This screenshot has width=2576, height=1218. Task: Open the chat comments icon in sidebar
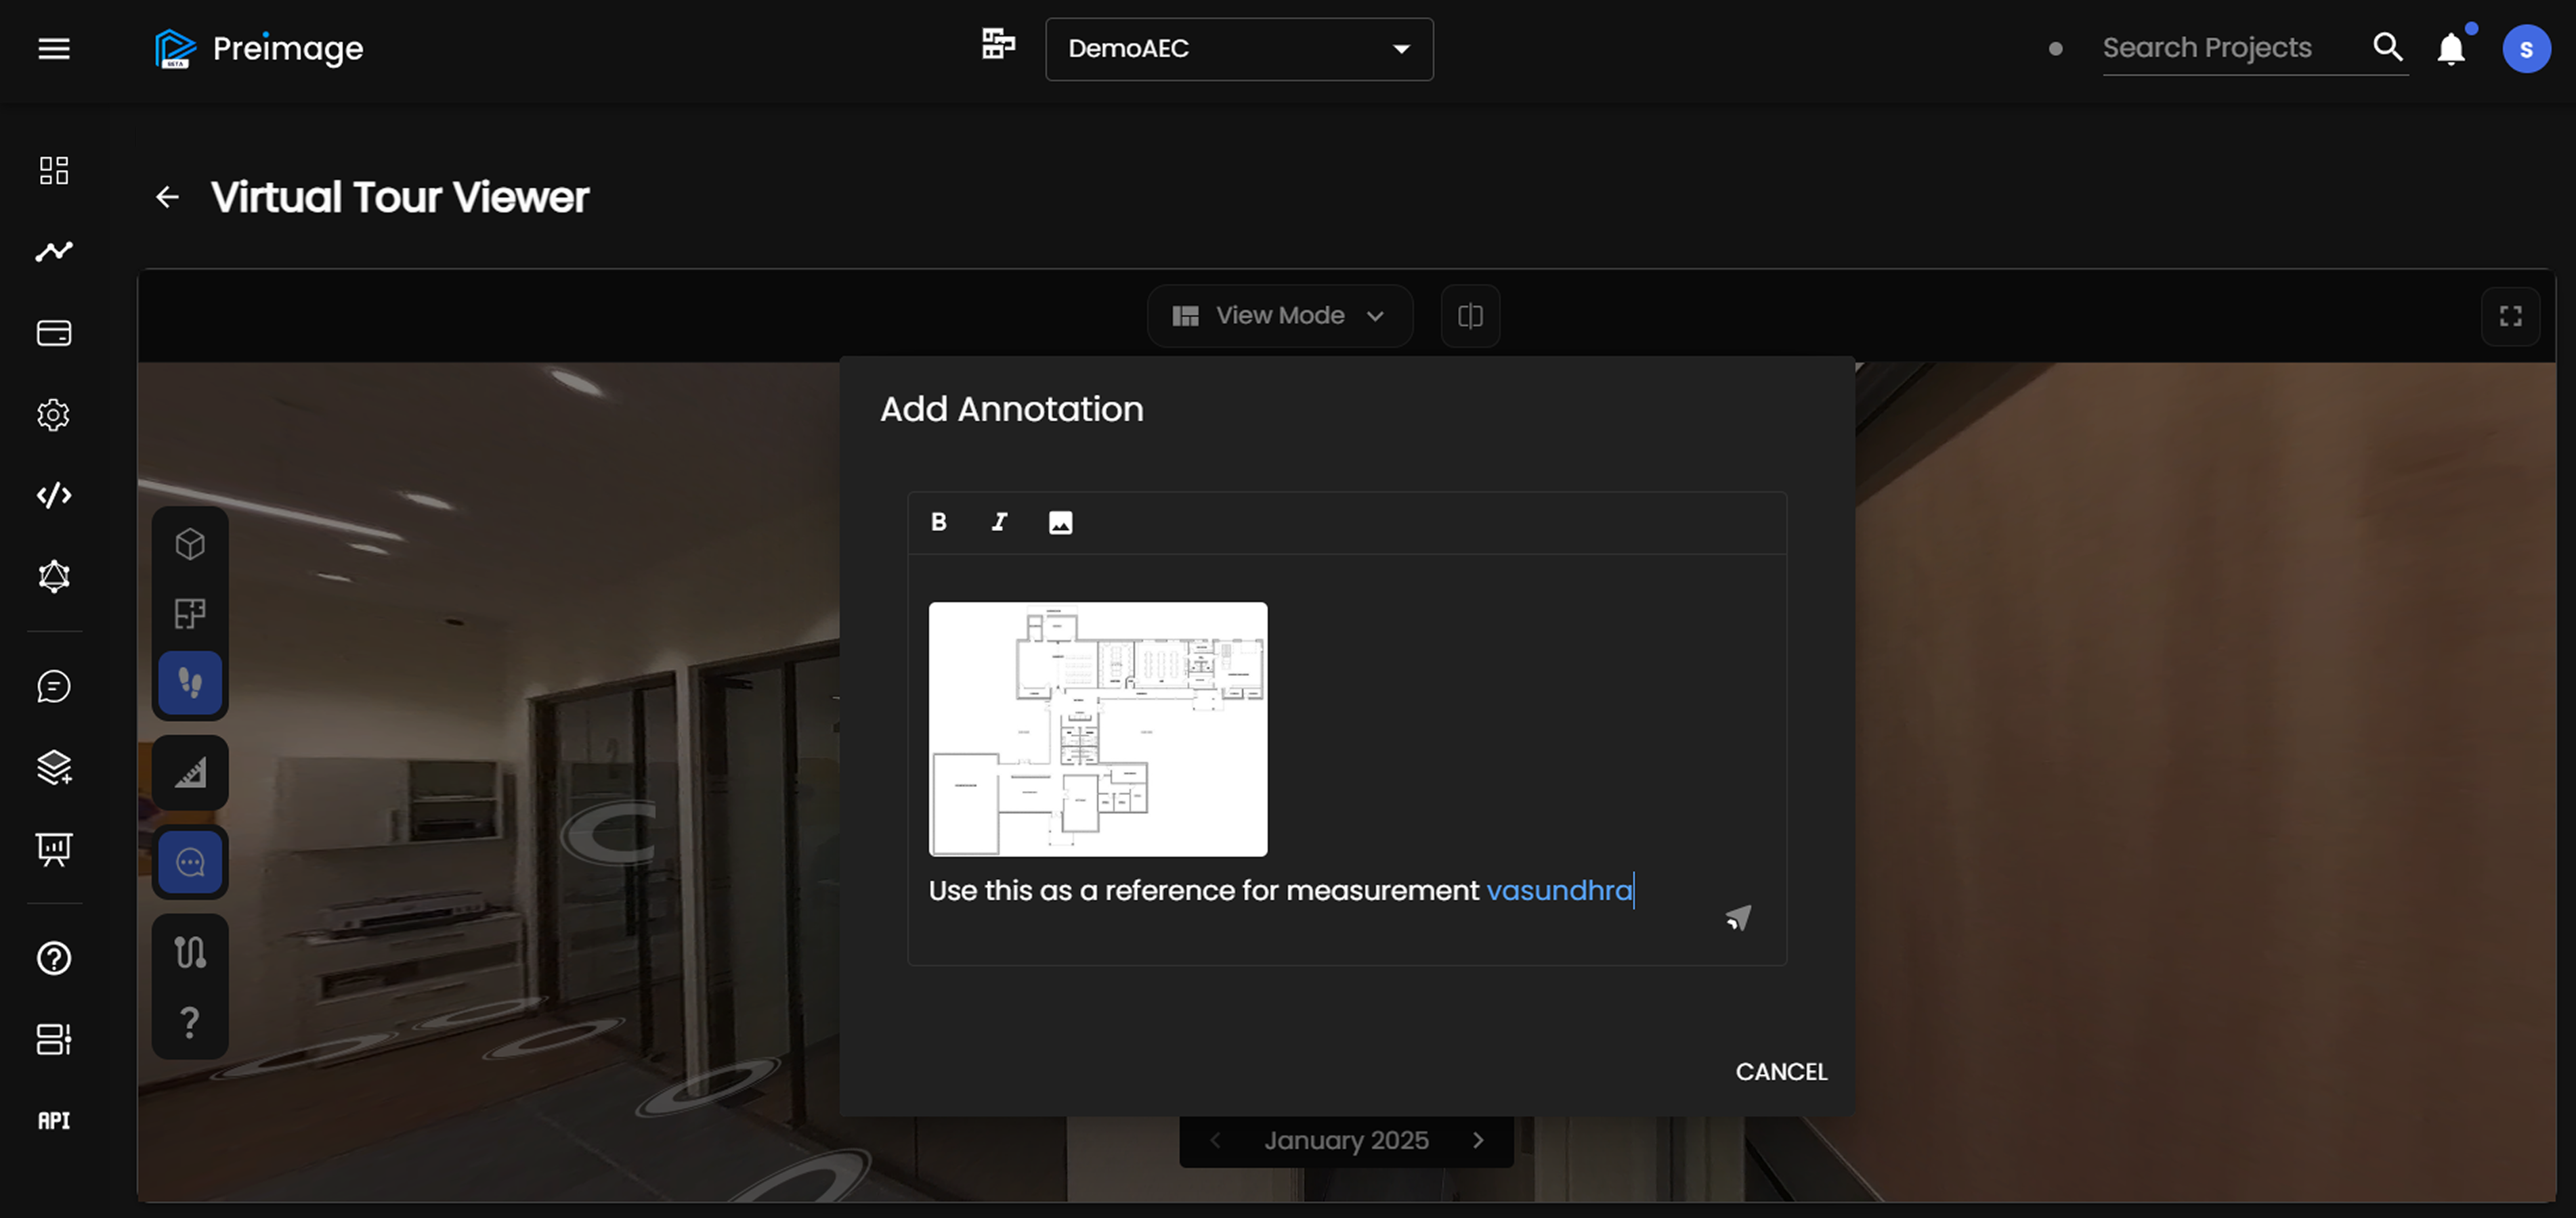tap(54, 685)
